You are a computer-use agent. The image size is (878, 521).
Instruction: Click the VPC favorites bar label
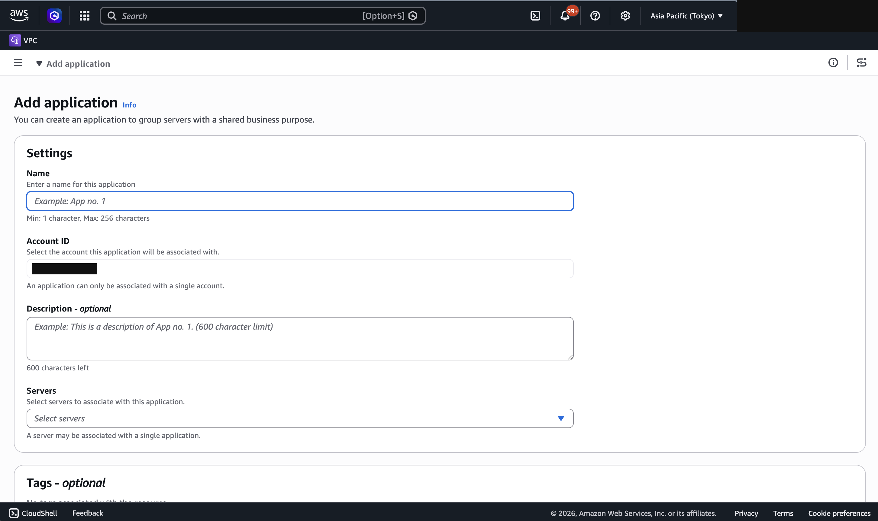pyautogui.click(x=30, y=40)
